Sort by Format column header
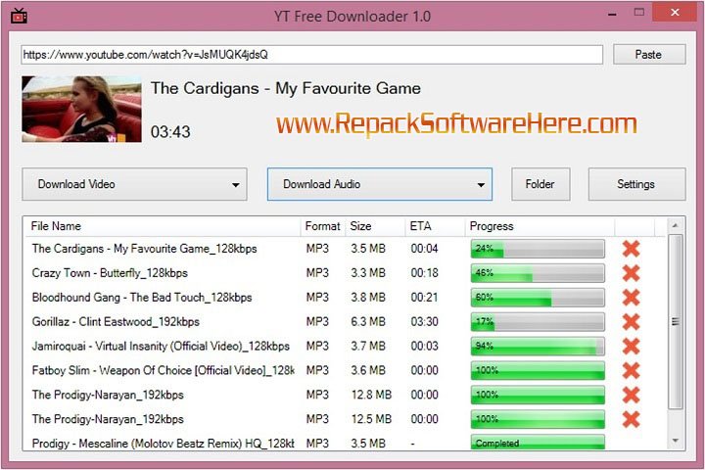 coord(322,226)
